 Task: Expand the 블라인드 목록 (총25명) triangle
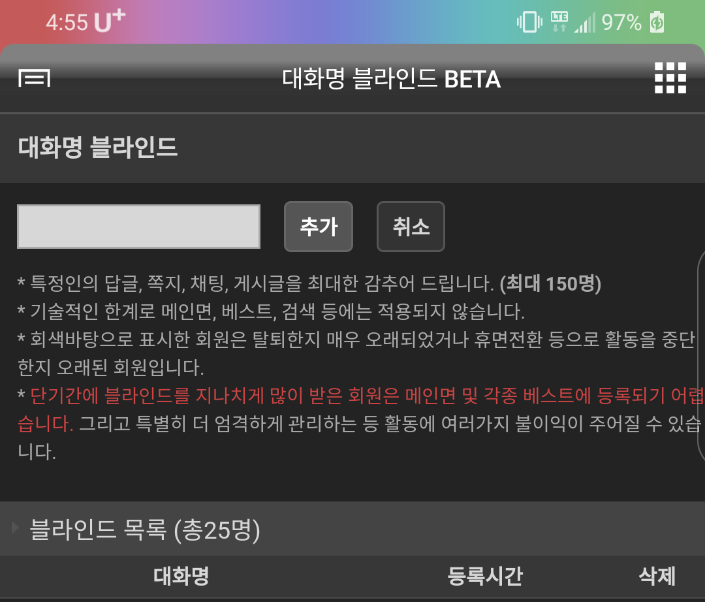15,528
